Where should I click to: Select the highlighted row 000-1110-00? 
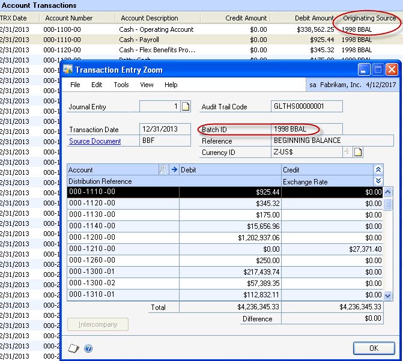point(225,192)
